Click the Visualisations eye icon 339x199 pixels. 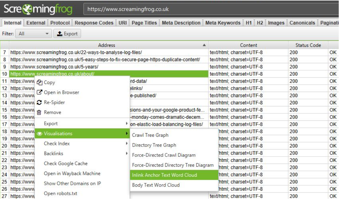click(x=39, y=134)
